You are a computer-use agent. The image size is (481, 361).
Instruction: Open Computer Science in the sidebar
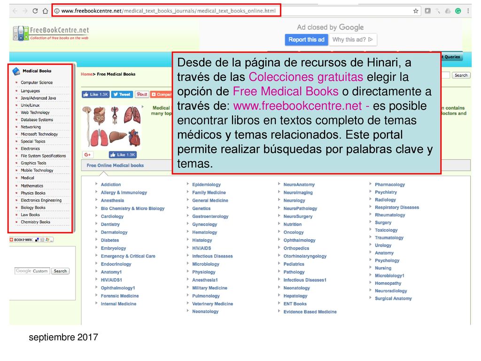click(x=37, y=83)
